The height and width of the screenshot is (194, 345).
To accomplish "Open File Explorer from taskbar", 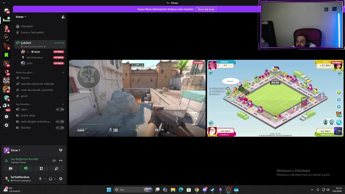I will [x=173, y=190].
